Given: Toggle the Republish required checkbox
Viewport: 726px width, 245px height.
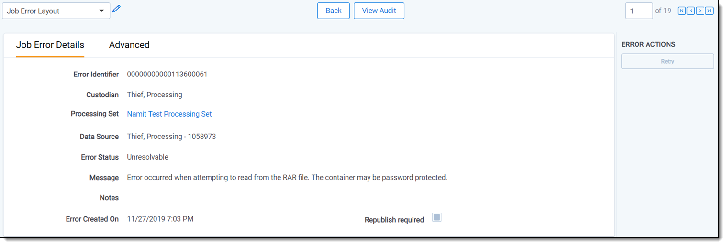Looking at the screenshot, I should pyautogui.click(x=436, y=218).
